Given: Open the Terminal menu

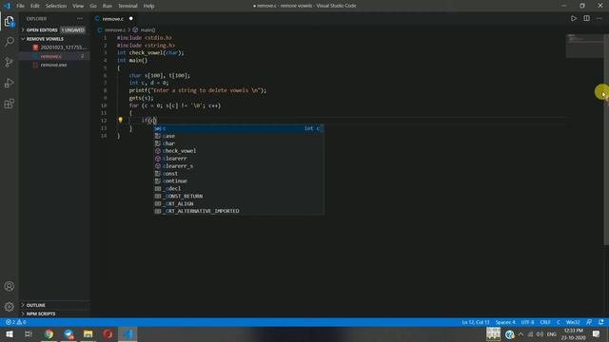Looking at the screenshot, I should [x=128, y=6].
